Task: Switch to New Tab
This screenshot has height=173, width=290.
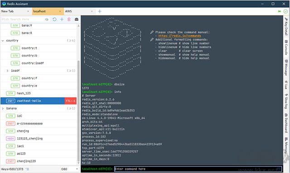Action: pos(16,11)
